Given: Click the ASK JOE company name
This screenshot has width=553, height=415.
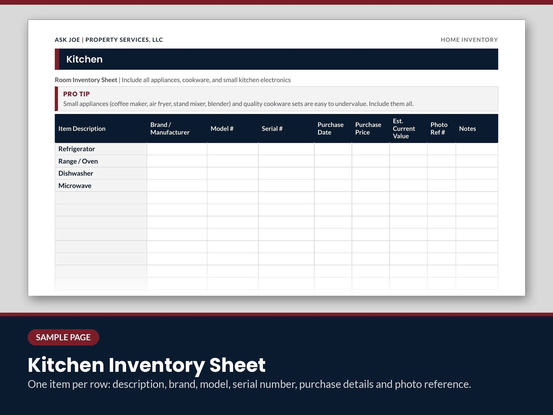Looking at the screenshot, I should (x=67, y=40).
